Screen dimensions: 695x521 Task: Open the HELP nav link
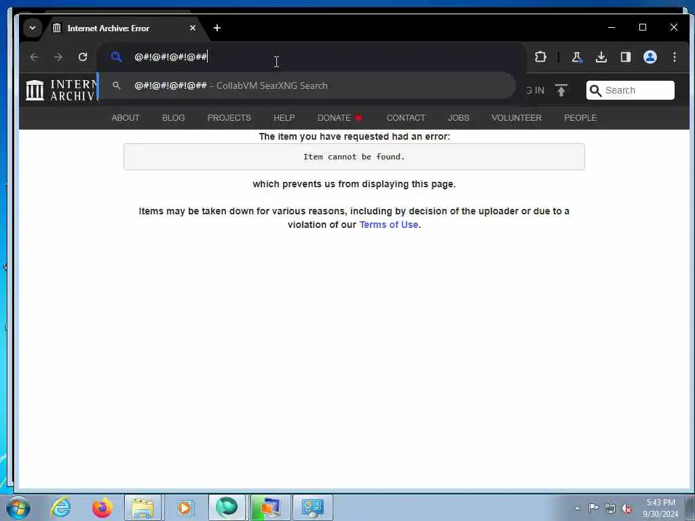pyautogui.click(x=284, y=118)
